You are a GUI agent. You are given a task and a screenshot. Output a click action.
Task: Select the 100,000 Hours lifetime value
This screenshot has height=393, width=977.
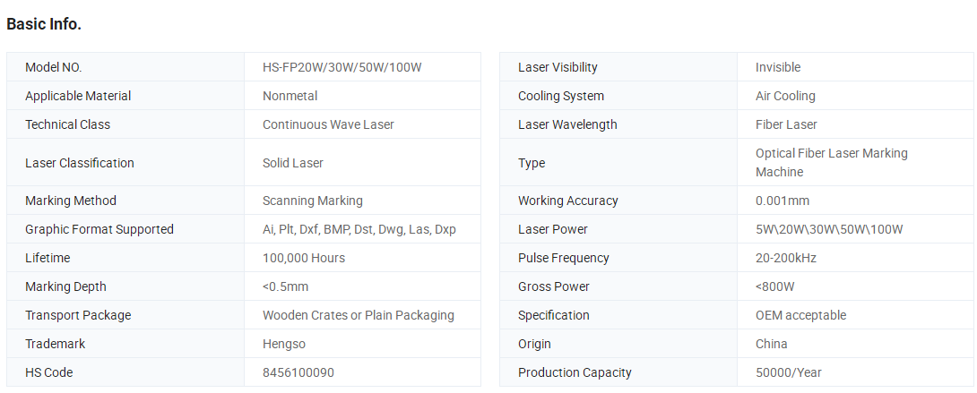304,258
